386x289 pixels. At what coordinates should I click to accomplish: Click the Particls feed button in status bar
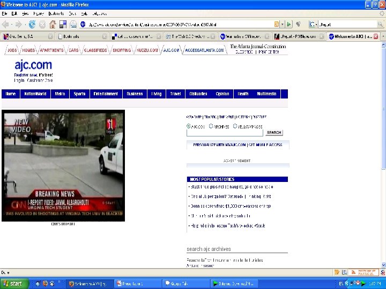point(363,272)
